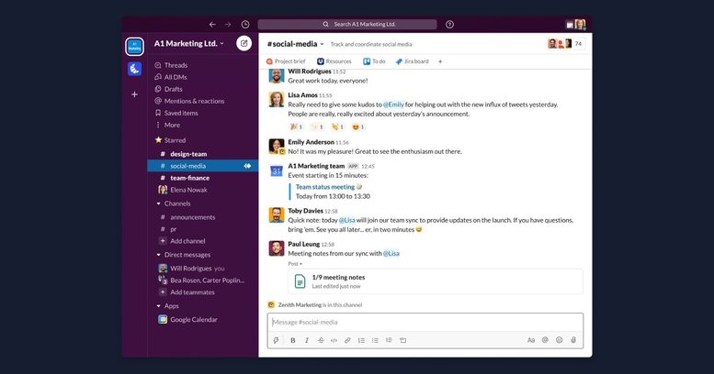This screenshot has height=374, width=714.
Task: Expand the More menu in sidebar
Action: click(167, 125)
